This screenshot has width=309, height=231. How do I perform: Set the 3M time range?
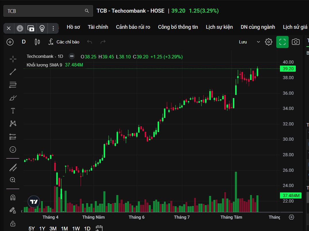[x=53, y=228]
